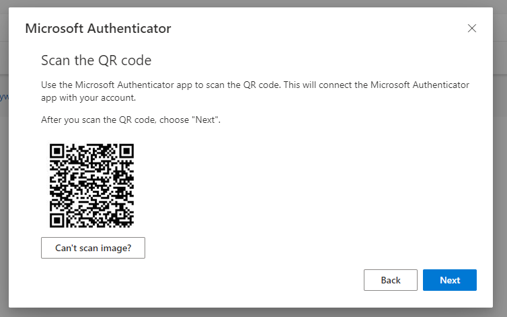Close the Microsoft Authenticator dialog with X
This screenshot has height=317, width=507.
pos(472,28)
